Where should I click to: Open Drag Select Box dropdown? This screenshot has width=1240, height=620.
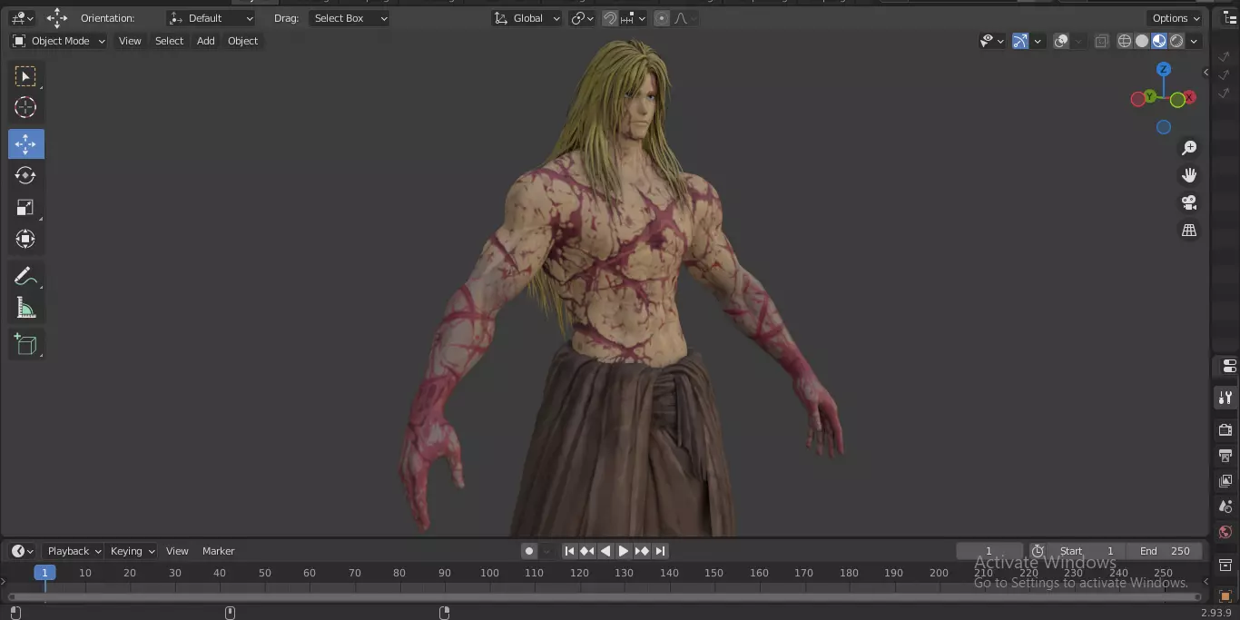tap(349, 18)
